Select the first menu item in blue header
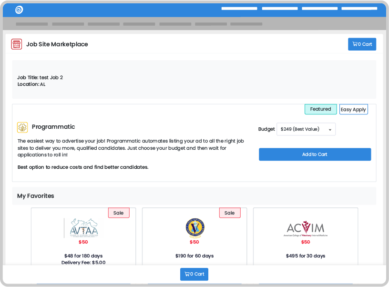The image size is (389, 287). (x=239, y=9)
